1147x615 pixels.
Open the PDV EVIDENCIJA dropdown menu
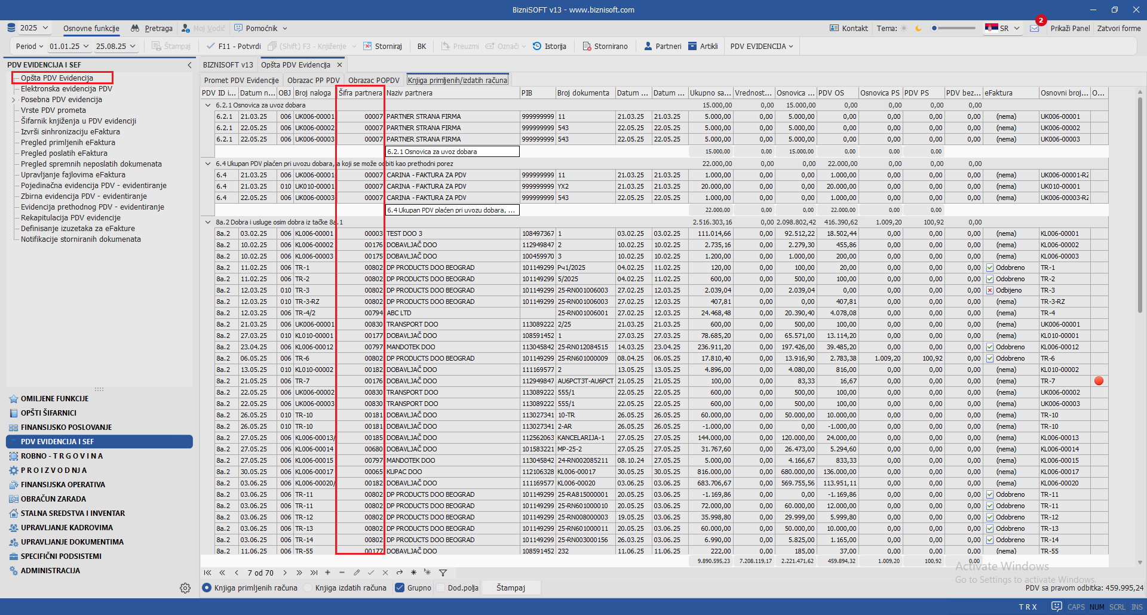[761, 46]
